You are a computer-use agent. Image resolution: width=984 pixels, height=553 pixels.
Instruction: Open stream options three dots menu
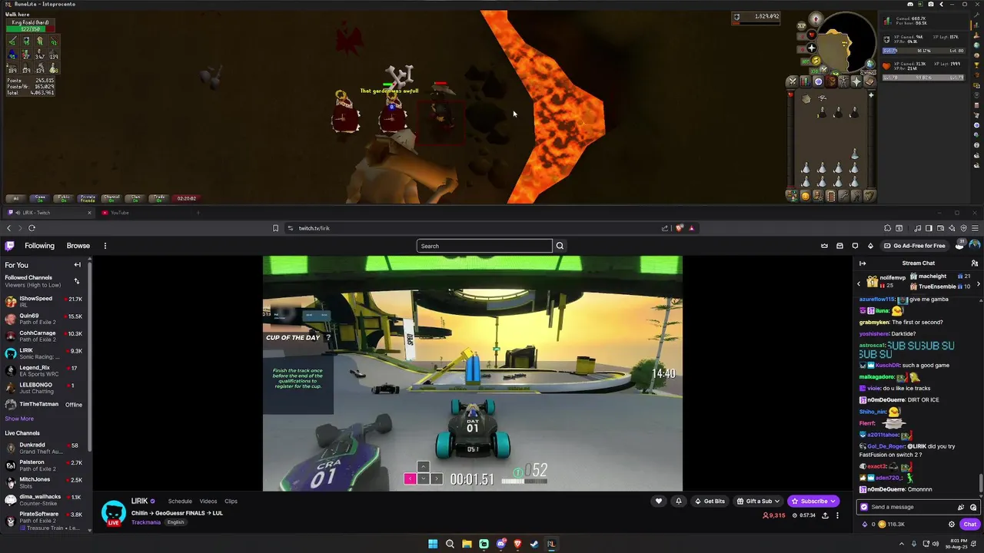[837, 515]
